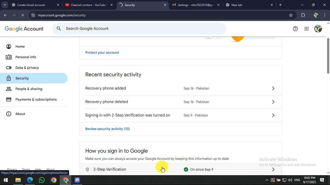Click the Search Google Account field
This screenshot has height=185, width=330.
click(x=139, y=29)
